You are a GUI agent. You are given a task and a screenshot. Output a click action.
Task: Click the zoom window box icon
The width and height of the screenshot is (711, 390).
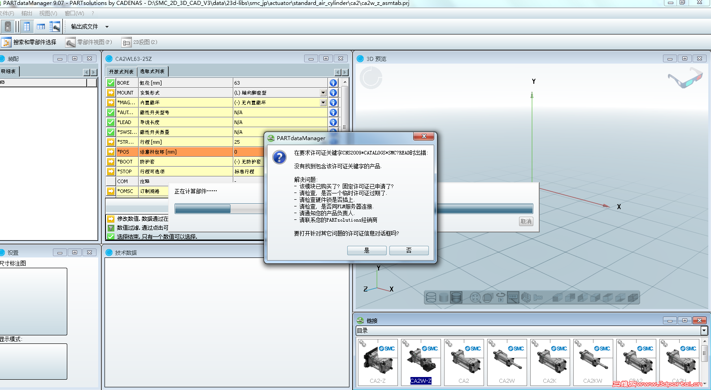[488, 297]
